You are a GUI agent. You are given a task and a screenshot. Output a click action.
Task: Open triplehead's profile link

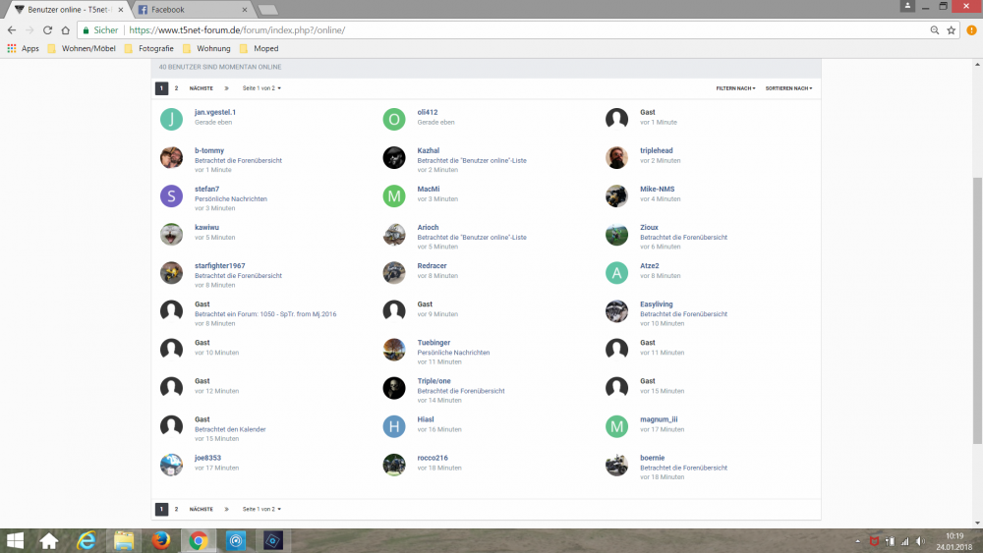657,150
